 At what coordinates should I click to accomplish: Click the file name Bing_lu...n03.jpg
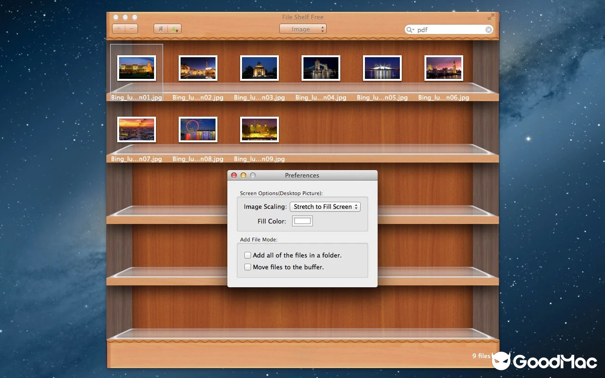click(x=259, y=98)
